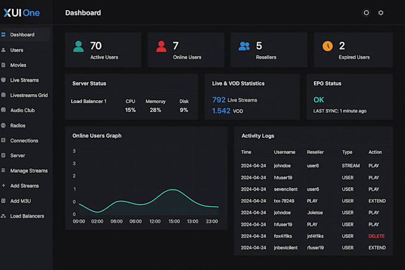Click the Add Streams plus icon
This screenshot has width=405, height=270.
pos(4,185)
